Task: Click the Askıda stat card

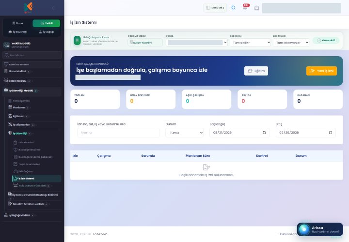Action: 262,99
